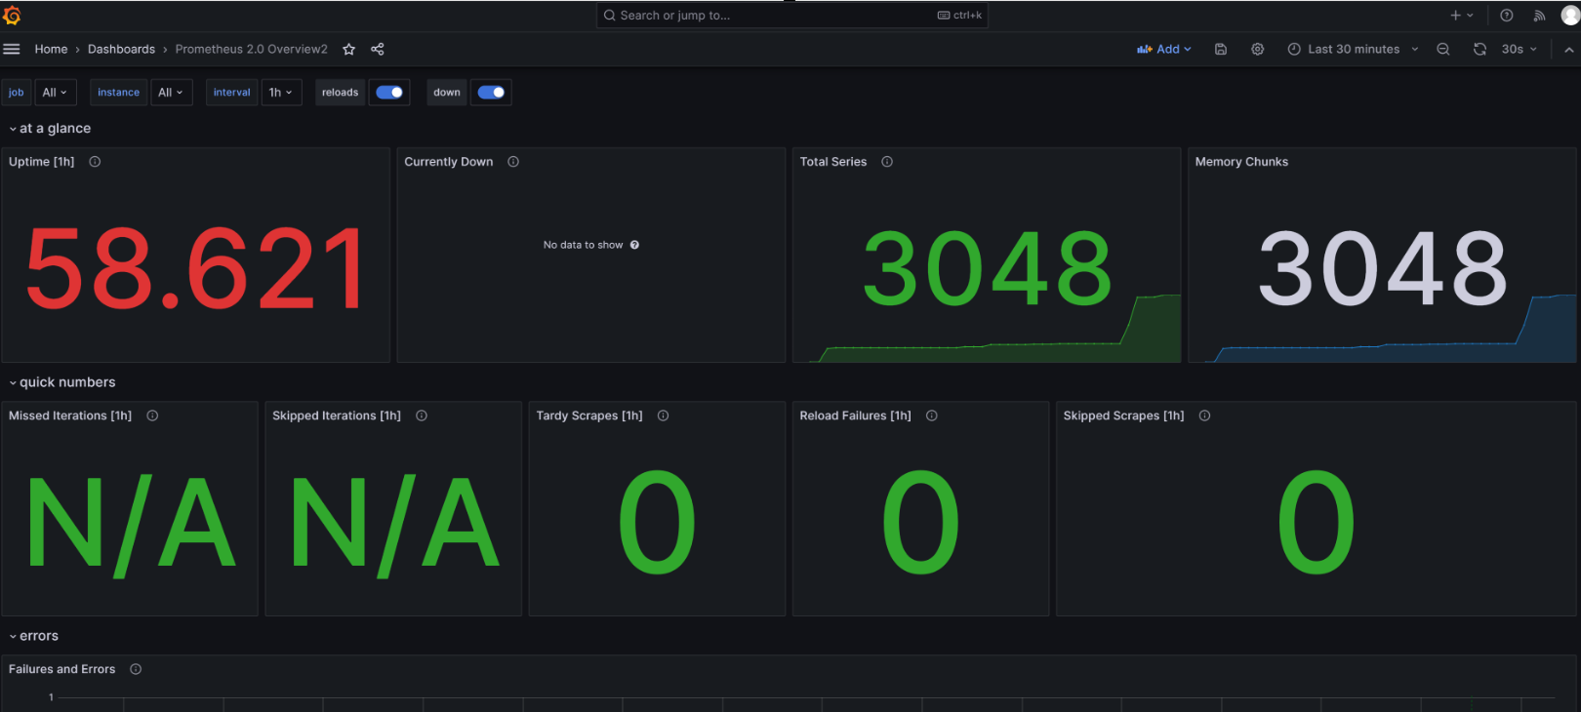Click Prometheus 2.0 Overview2 breadcrumb
The image size is (1581, 712).
(x=251, y=49)
